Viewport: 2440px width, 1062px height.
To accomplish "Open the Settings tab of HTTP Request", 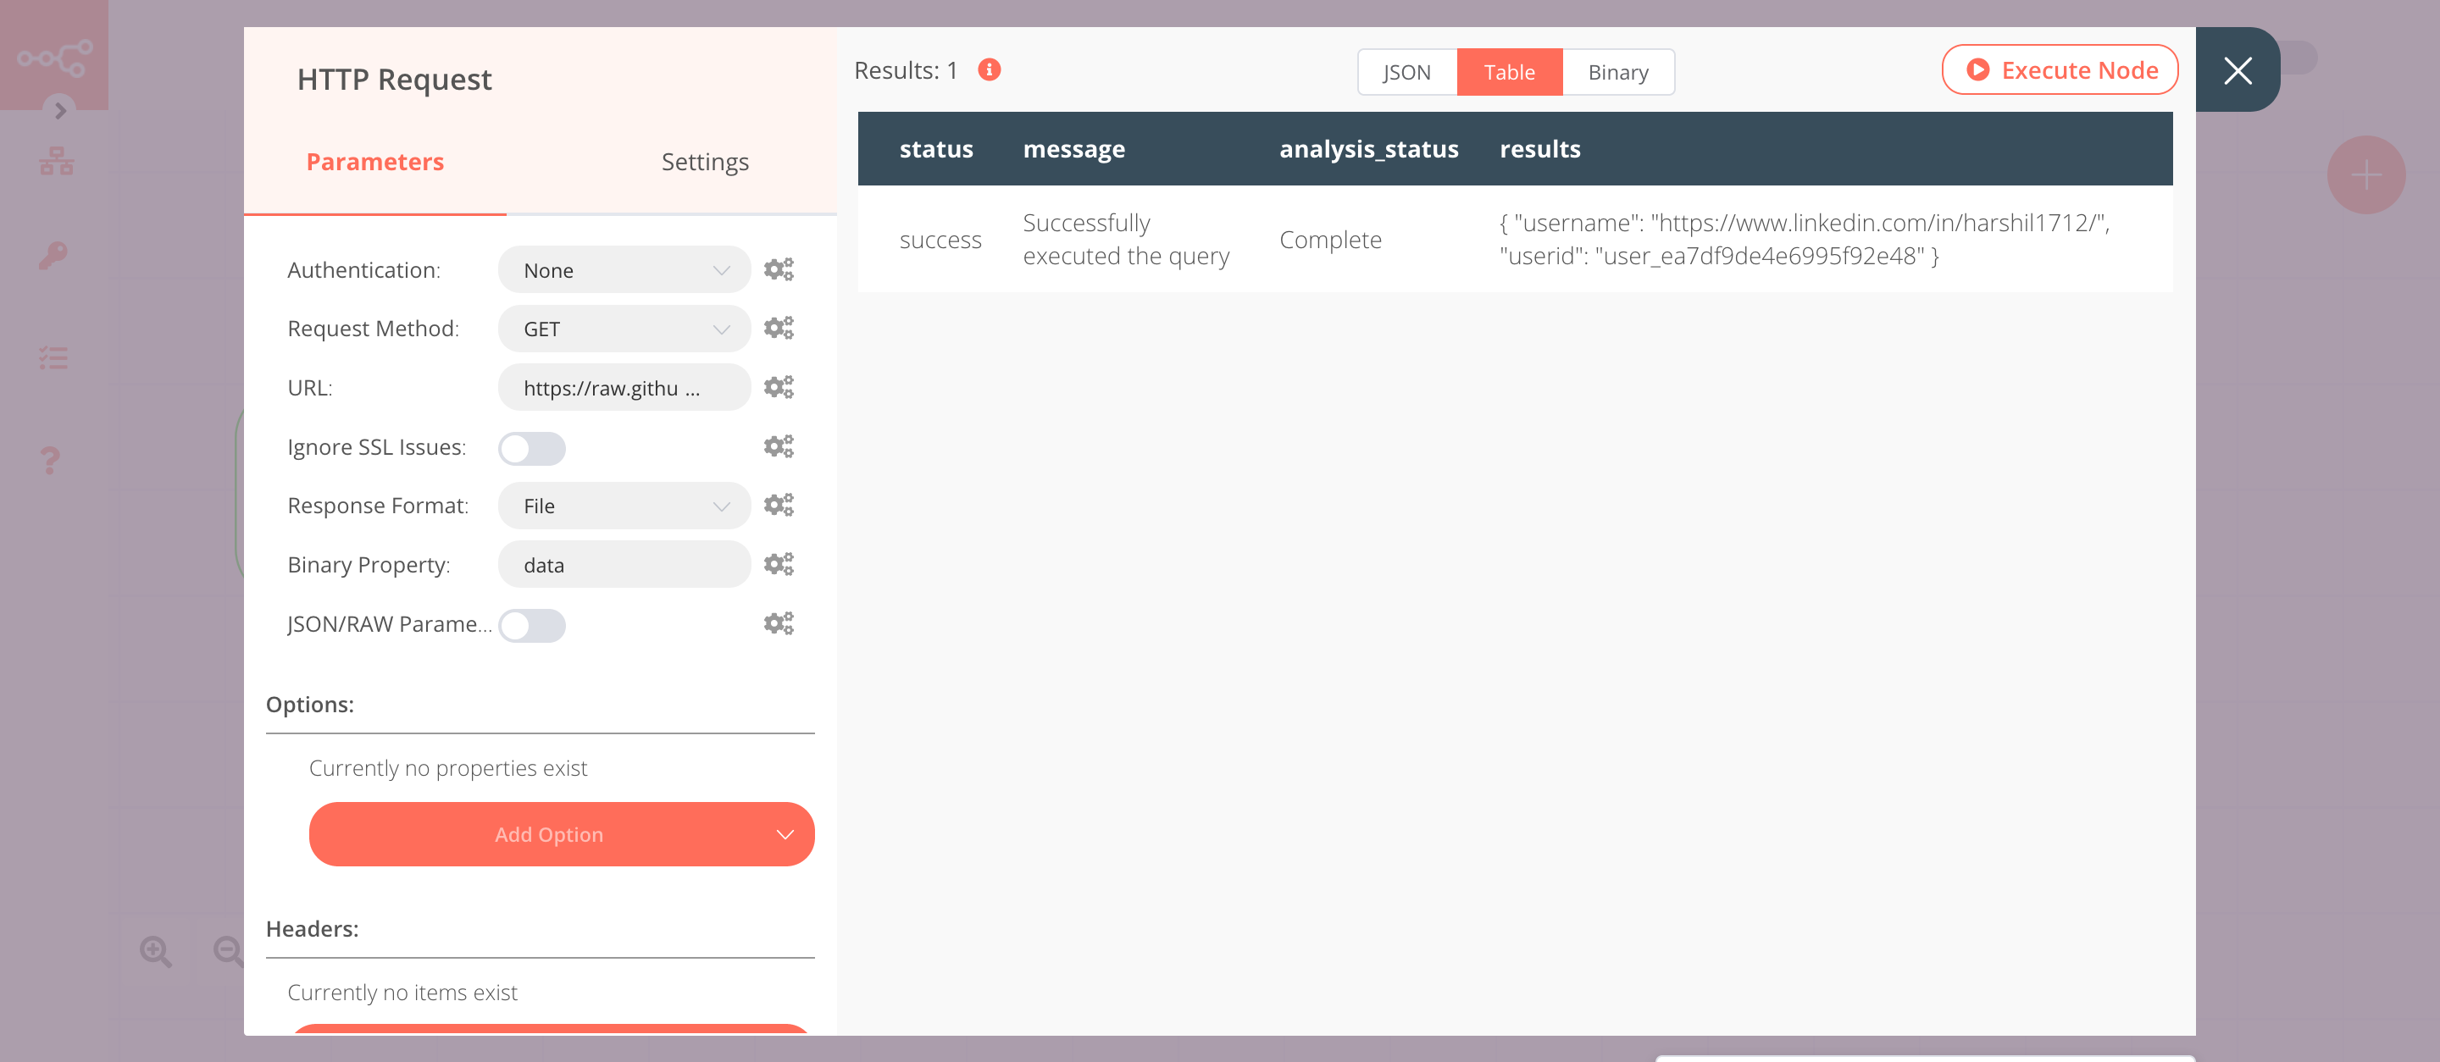I will pyautogui.click(x=705, y=161).
